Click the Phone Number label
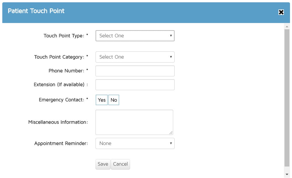The image size is (292, 178). [x=66, y=71]
